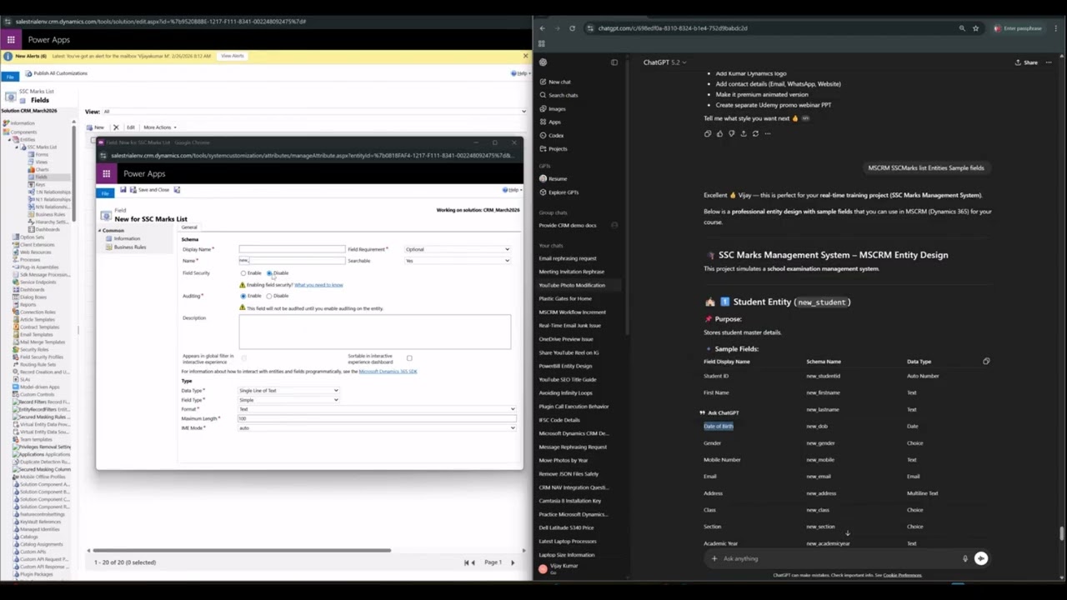Open the Field Requirement dropdown
1067x600 pixels.
pyautogui.click(x=457, y=249)
